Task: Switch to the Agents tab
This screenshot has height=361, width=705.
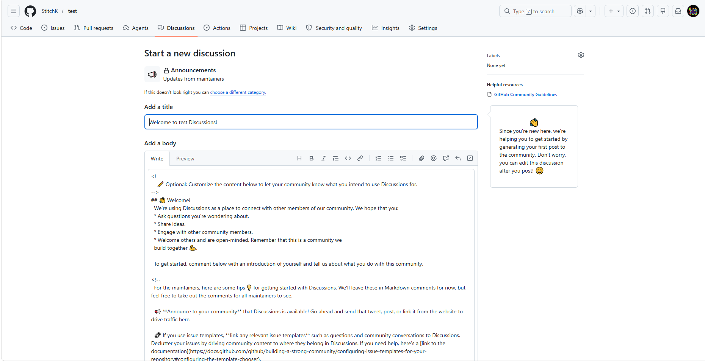Action: point(136,28)
